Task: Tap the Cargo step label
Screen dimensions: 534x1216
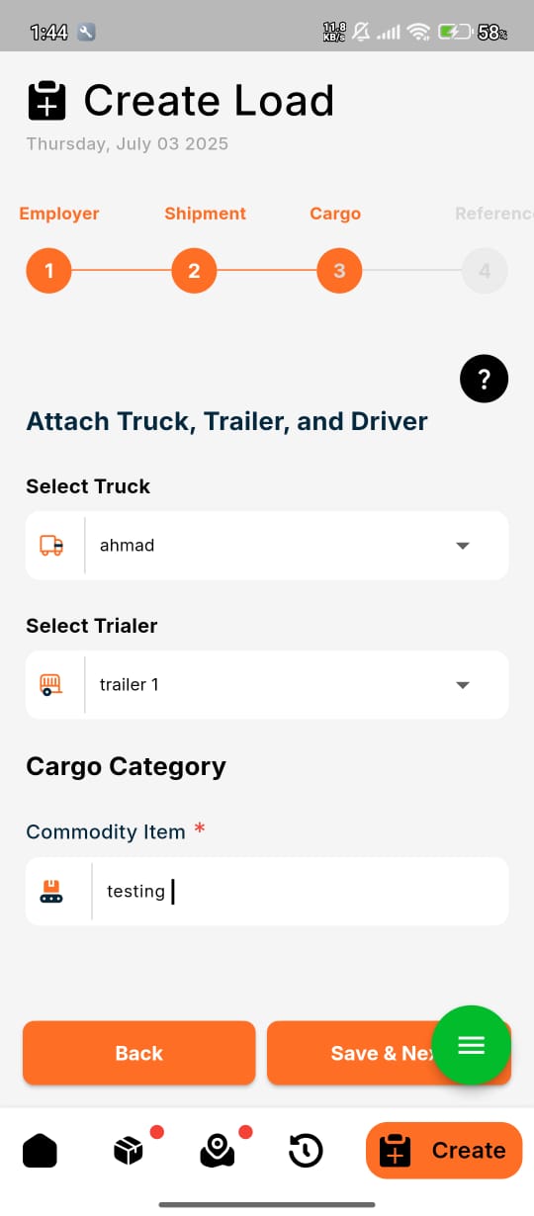Action: (335, 214)
